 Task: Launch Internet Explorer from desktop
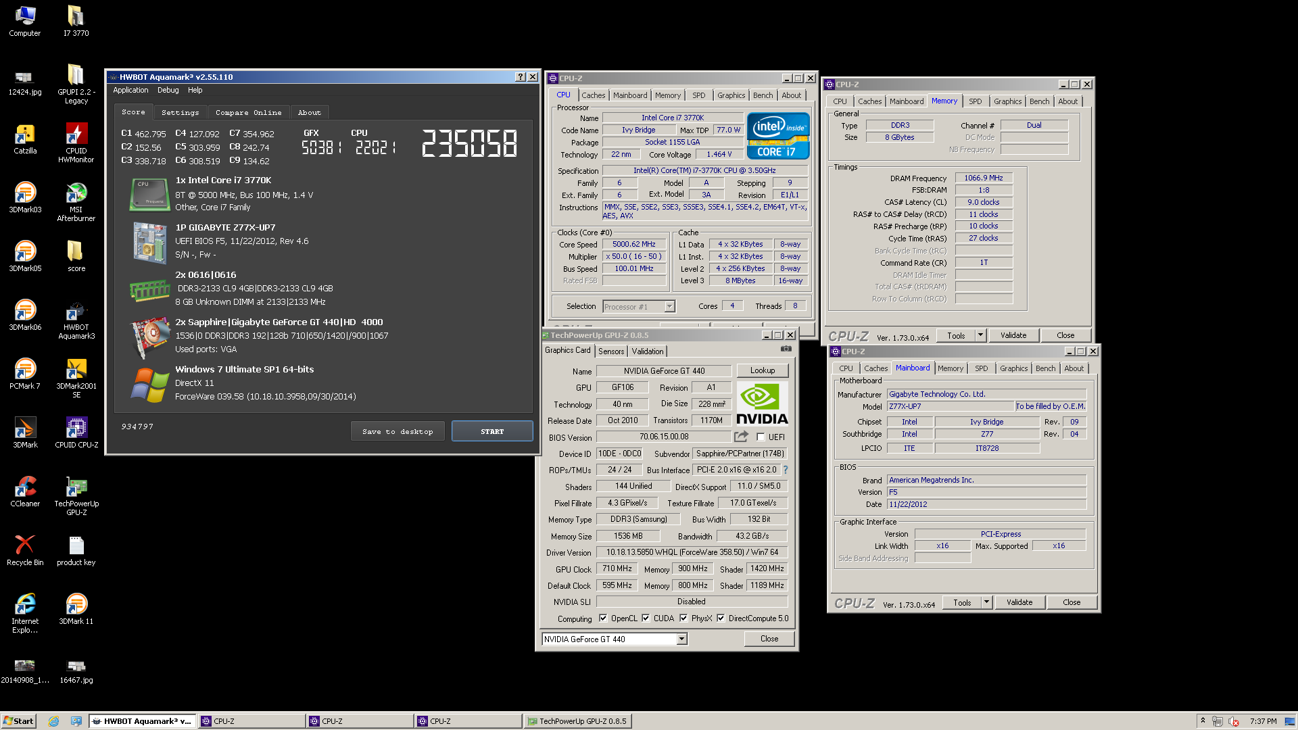point(25,613)
